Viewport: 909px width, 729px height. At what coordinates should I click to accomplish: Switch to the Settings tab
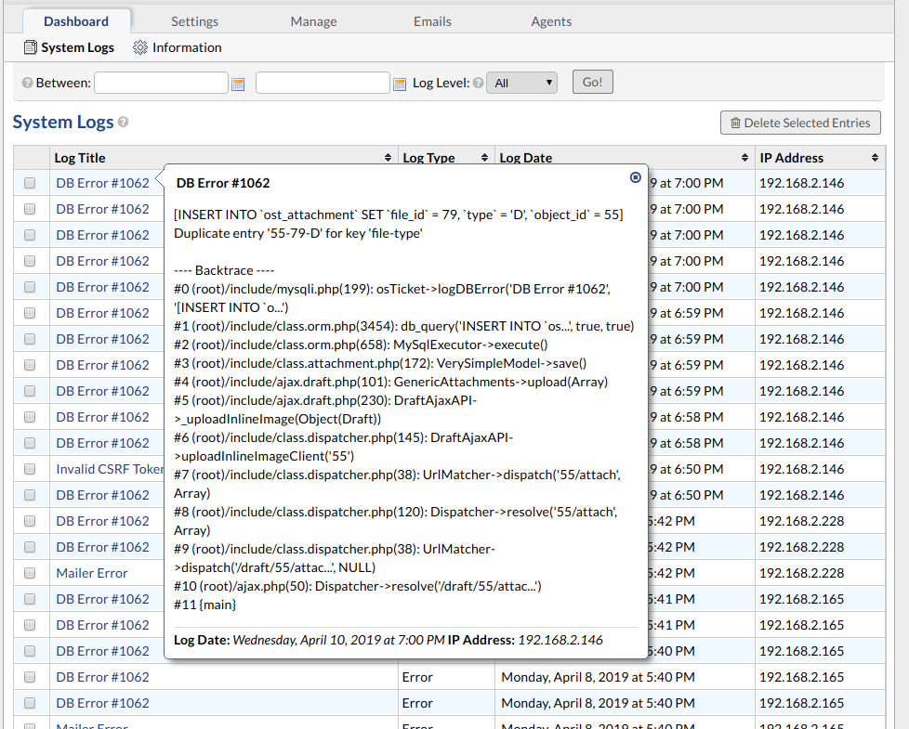194,21
